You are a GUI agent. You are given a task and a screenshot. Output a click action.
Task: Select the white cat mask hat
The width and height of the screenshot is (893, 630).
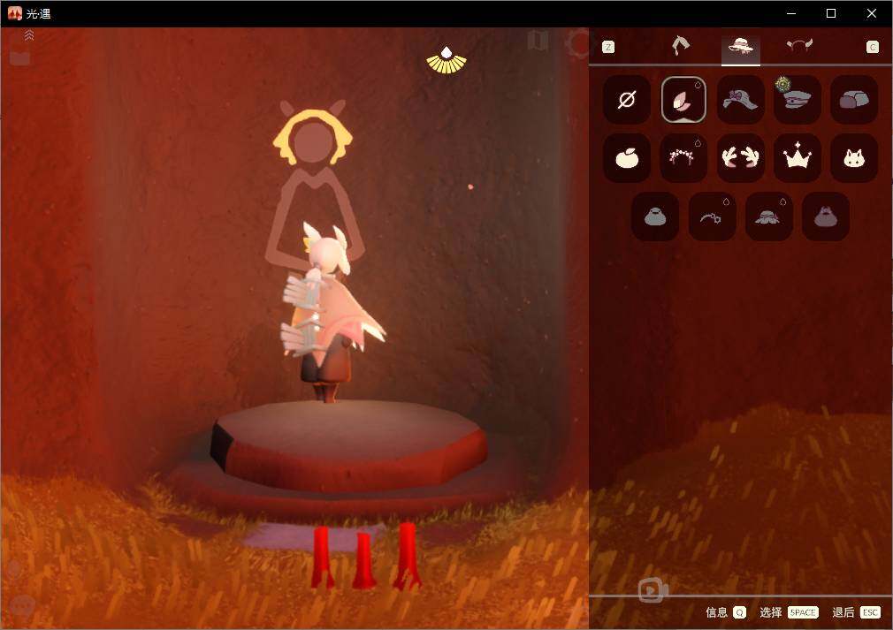pos(854,158)
